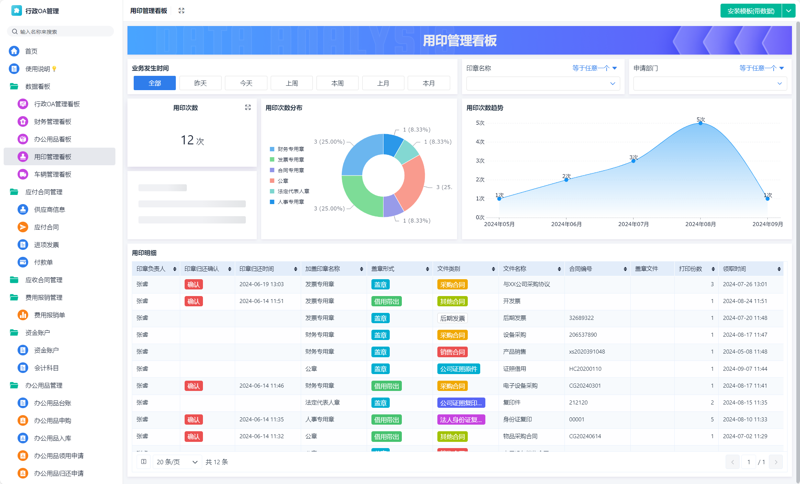
Task: Open 费用报销单 sidebar entry
Action: [x=49, y=315]
